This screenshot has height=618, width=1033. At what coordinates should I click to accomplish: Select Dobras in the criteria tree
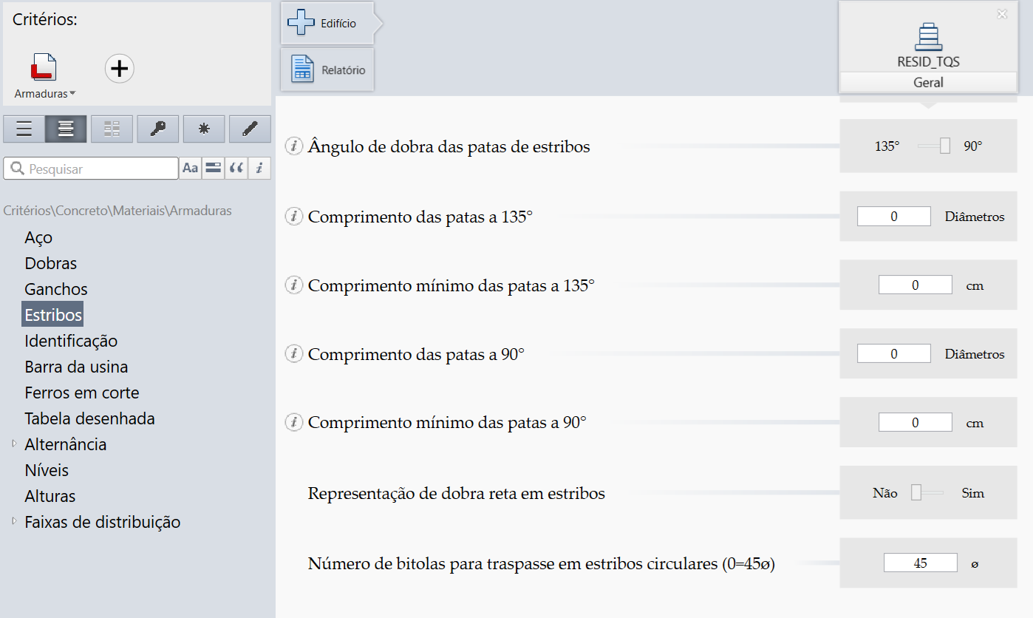(x=51, y=263)
